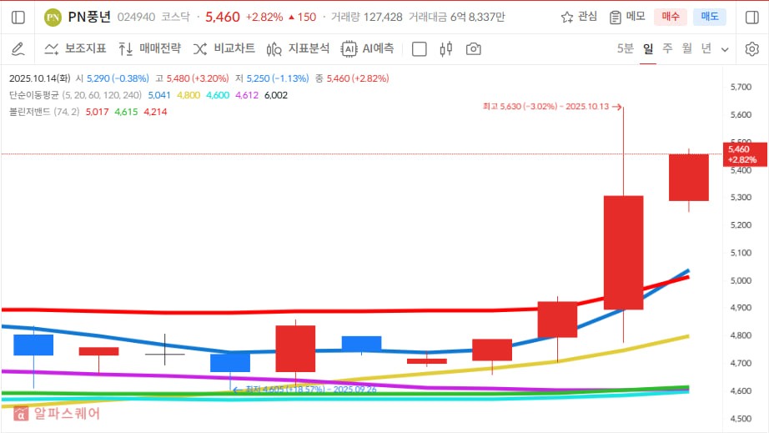This screenshot has width=769, height=433.
Task: Change candlestick chart type icon
Action: (445, 48)
